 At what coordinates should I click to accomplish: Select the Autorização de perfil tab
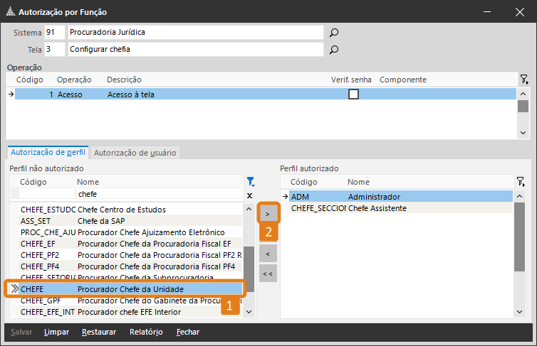(48, 152)
